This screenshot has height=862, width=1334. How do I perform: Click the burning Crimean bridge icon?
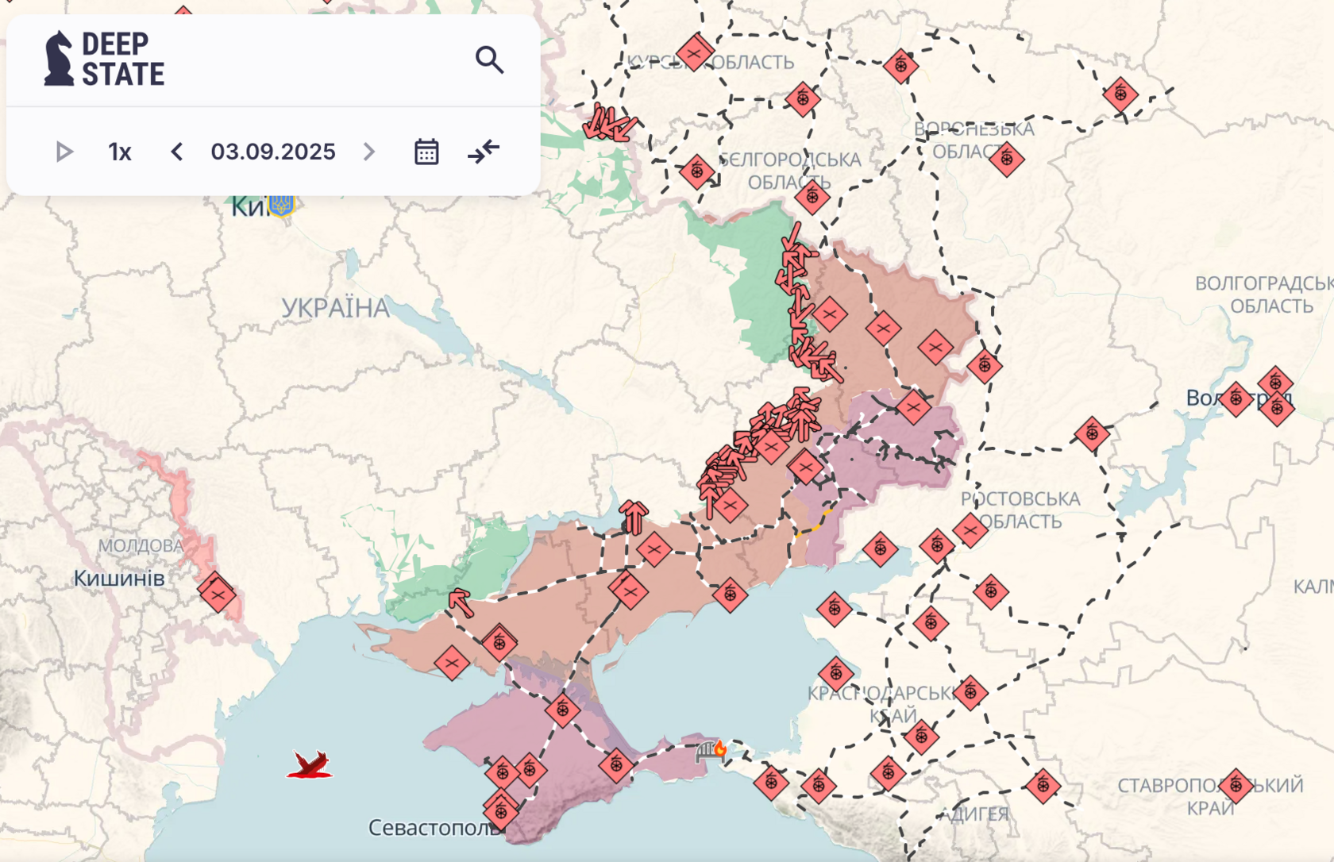[711, 750]
